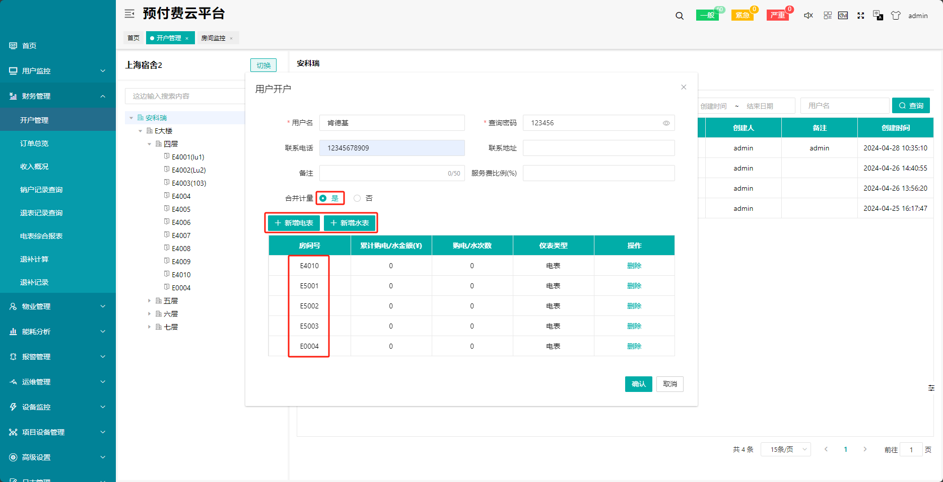Screen dimensions: 943x482
Task: Click the fullscreen expand icon
Action: click(861, 16)
